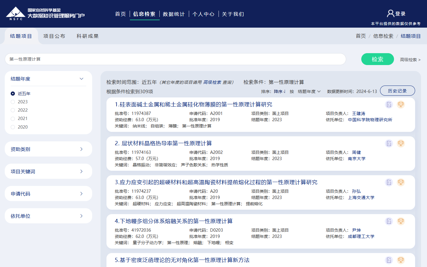Image resolution: width=427 pixels, height=267 pixels.
Task: Click keyword 纳米线 in result 1
Action: pos(139,126)
